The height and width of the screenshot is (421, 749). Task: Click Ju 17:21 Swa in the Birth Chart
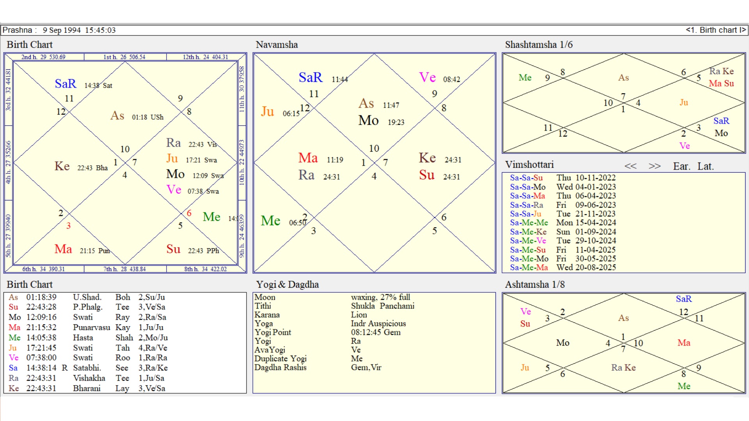(192, 159)
